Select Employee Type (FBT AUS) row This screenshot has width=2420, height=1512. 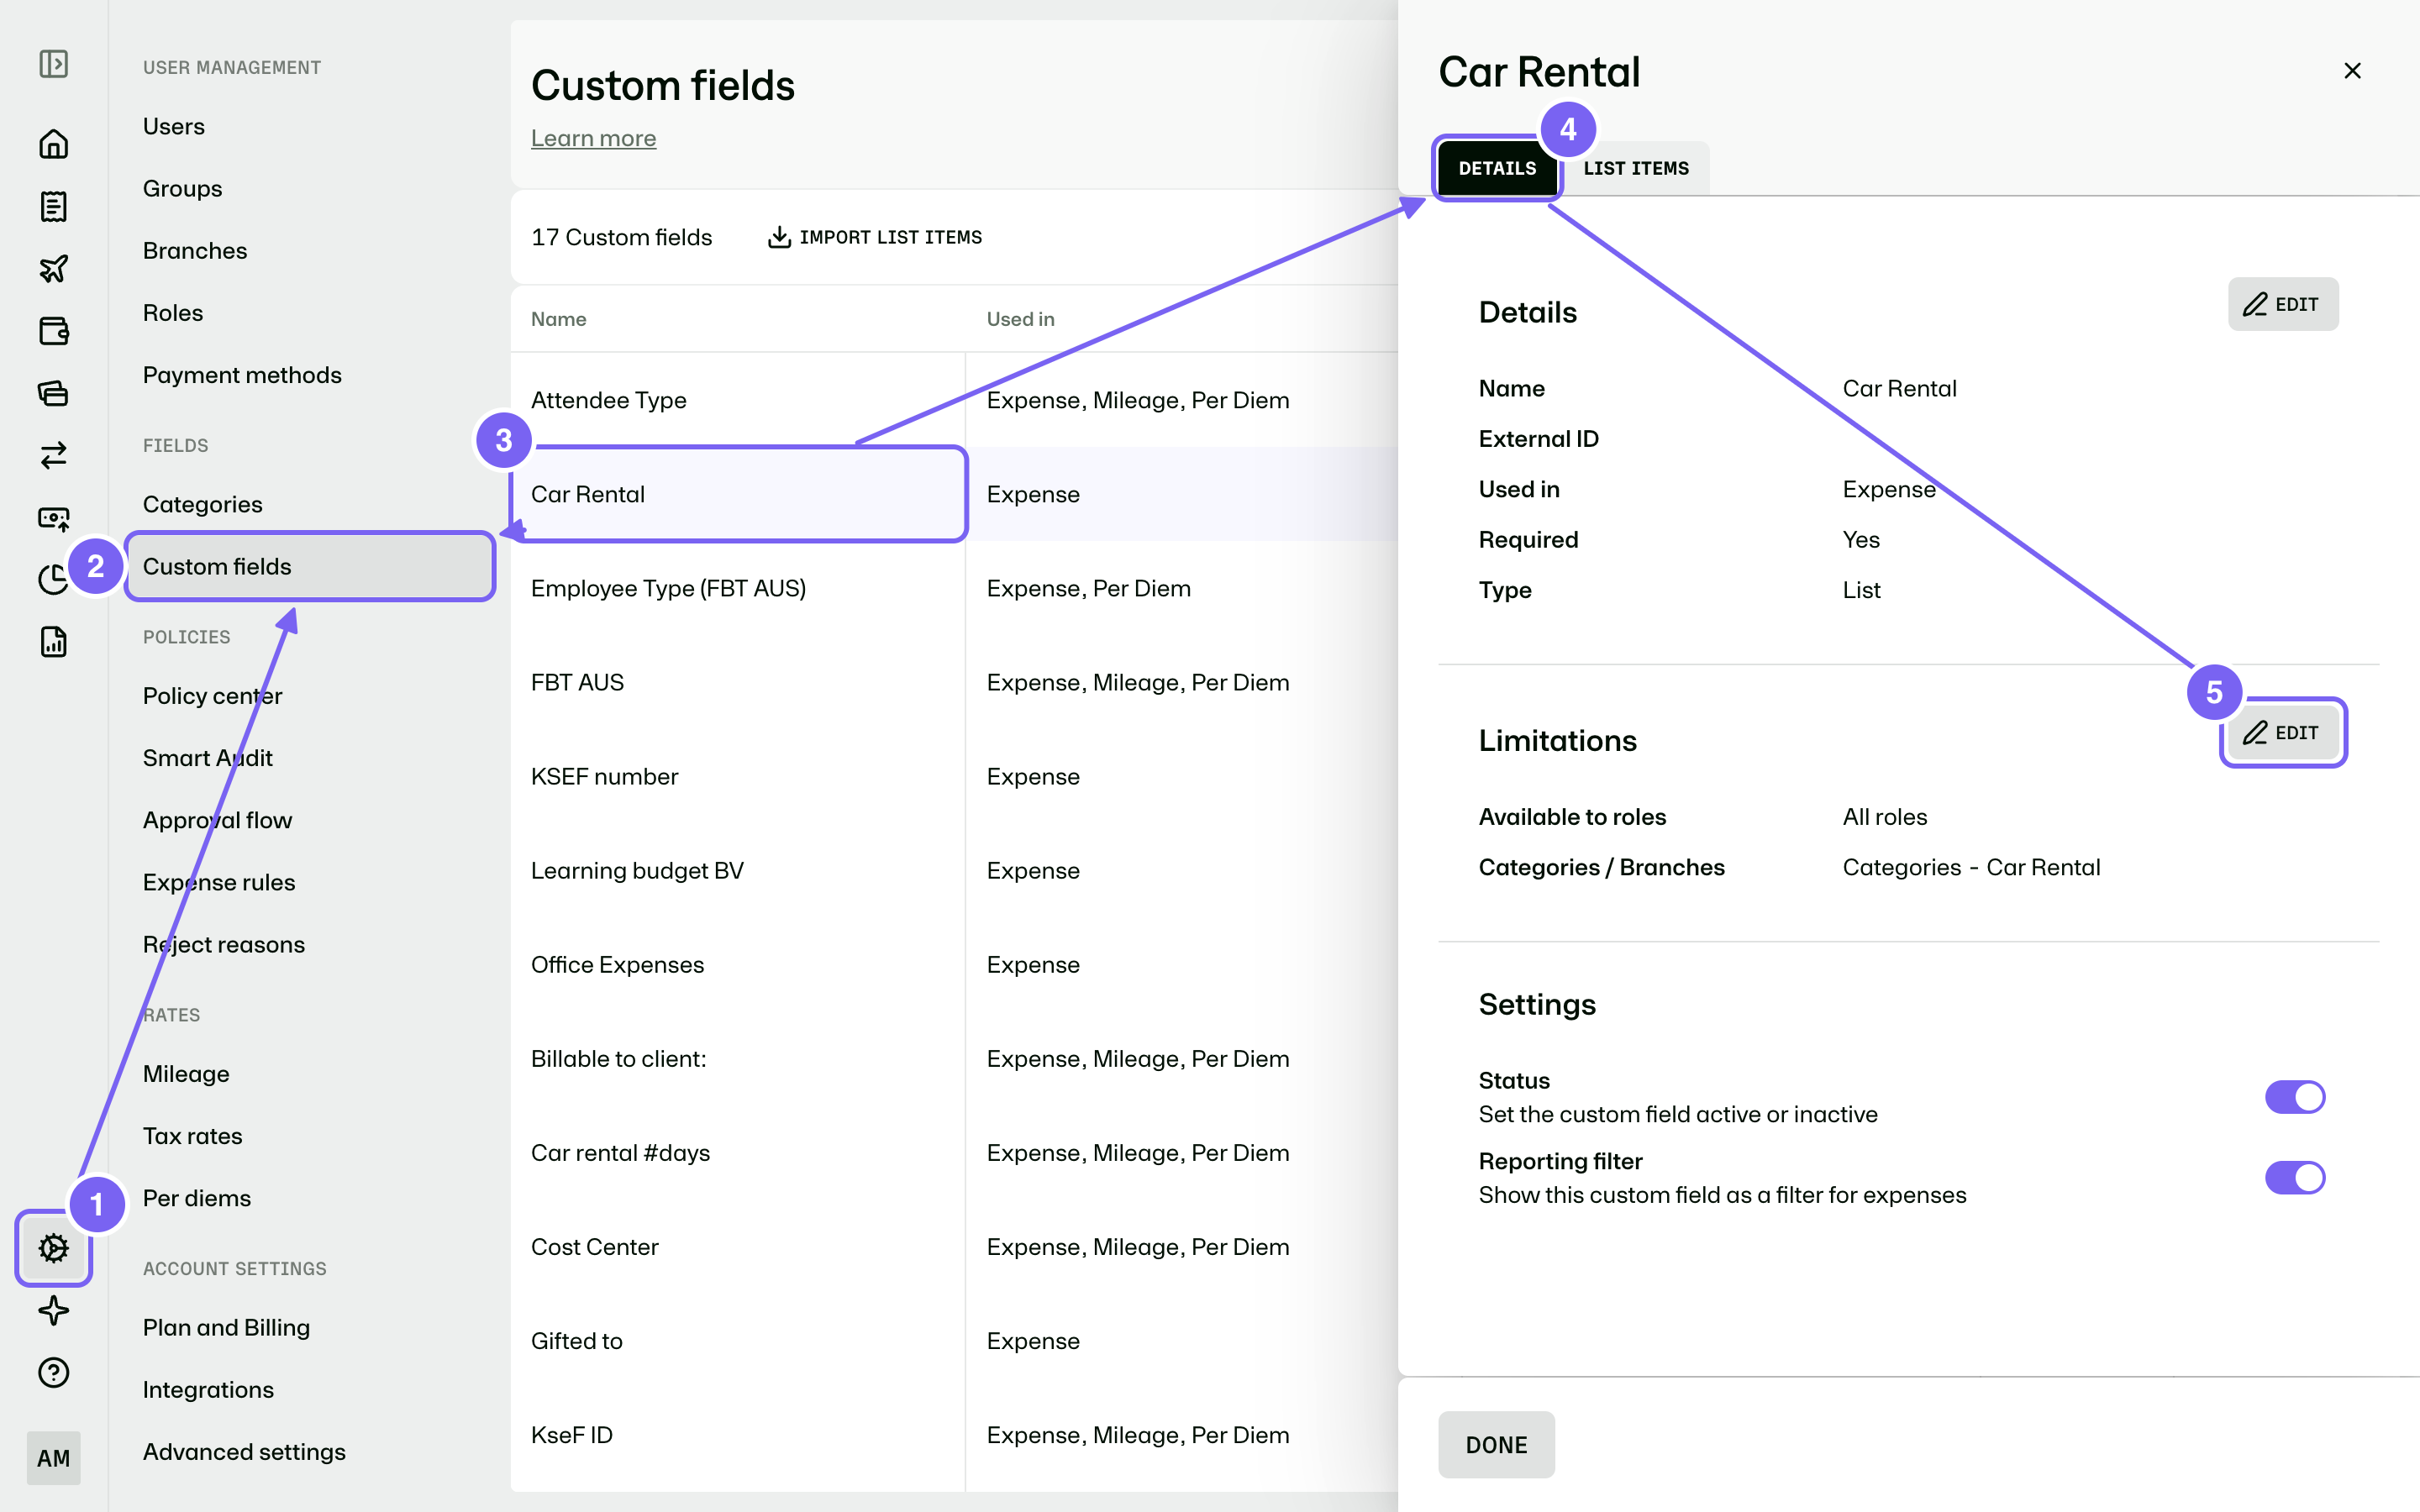coord(954,588)
